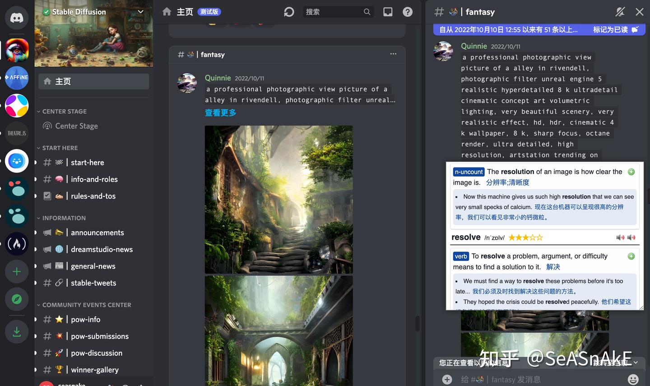This screenshot has height=386, width=650.
Task: Toggle notification mute bell in fantasy panel
Action: [620, 12]
